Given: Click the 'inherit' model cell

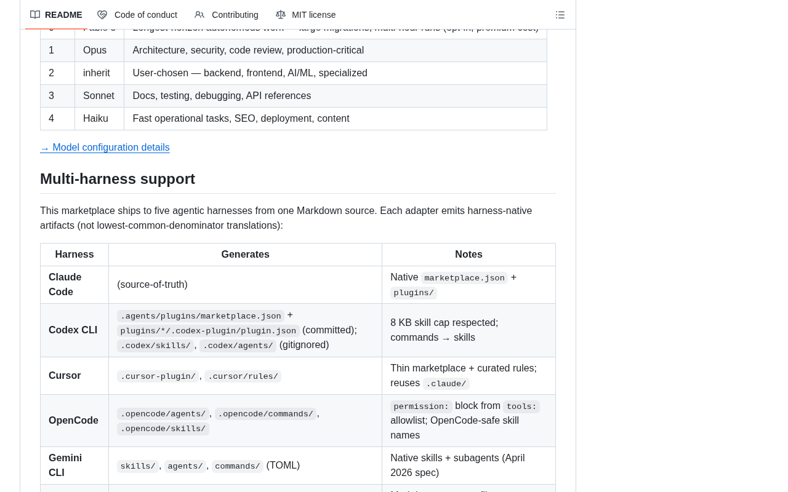Looking at the screenshot, I should coord(99,73).
